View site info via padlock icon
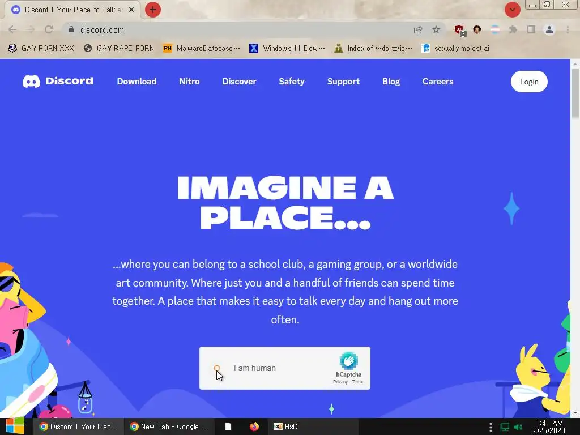This screenshot has height=435, width=580. tap(71, 29)
